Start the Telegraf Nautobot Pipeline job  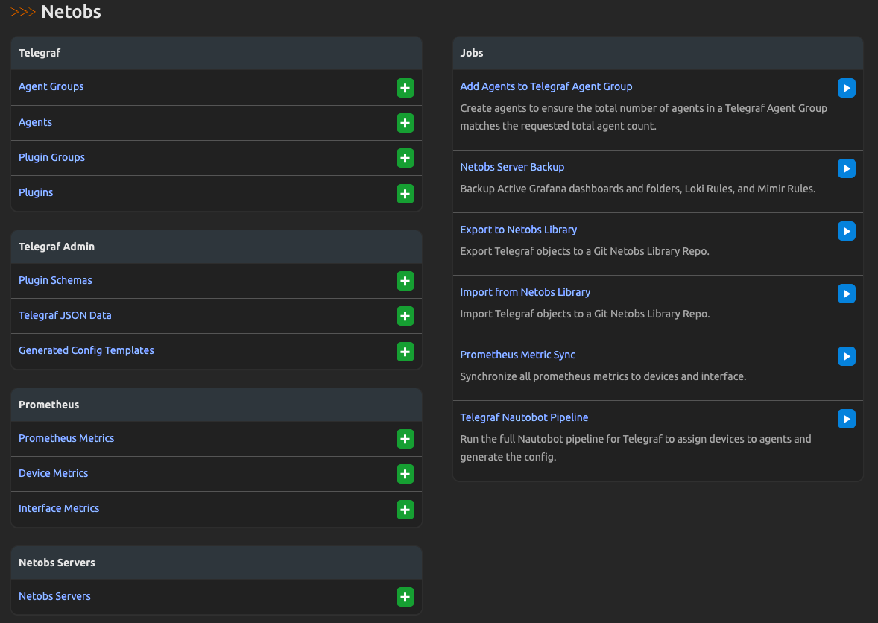tap(846, 419)
